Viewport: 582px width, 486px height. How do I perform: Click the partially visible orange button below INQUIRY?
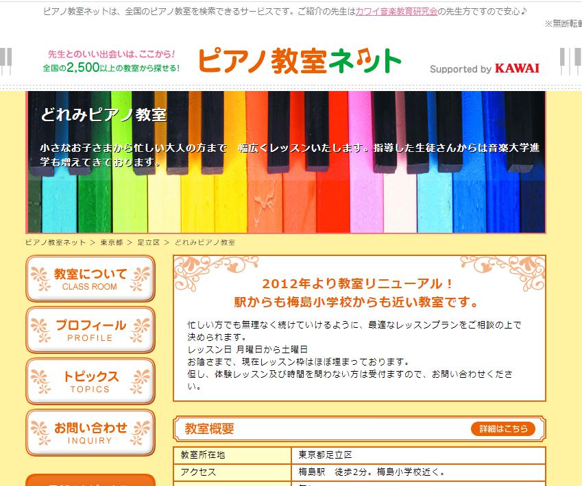90,480
